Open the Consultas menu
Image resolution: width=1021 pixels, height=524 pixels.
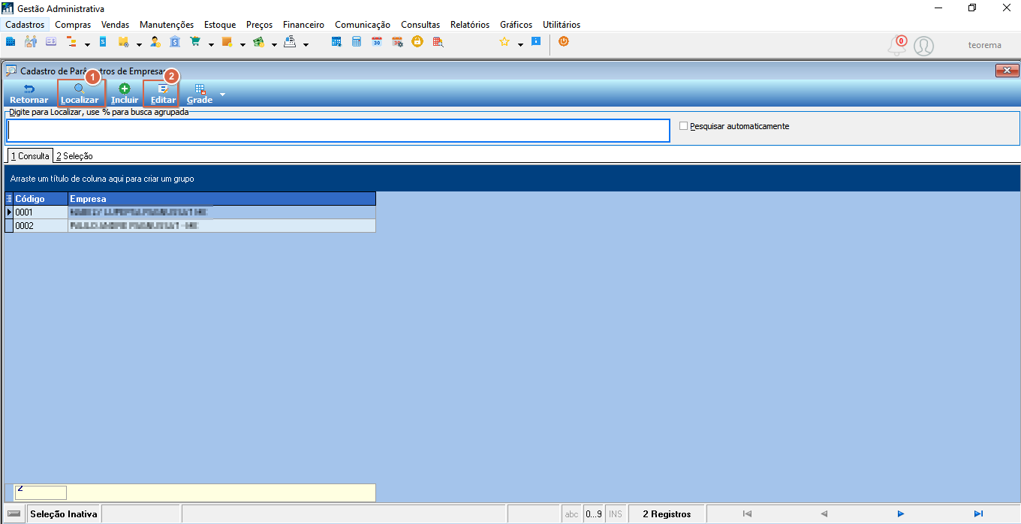[420, 25]
